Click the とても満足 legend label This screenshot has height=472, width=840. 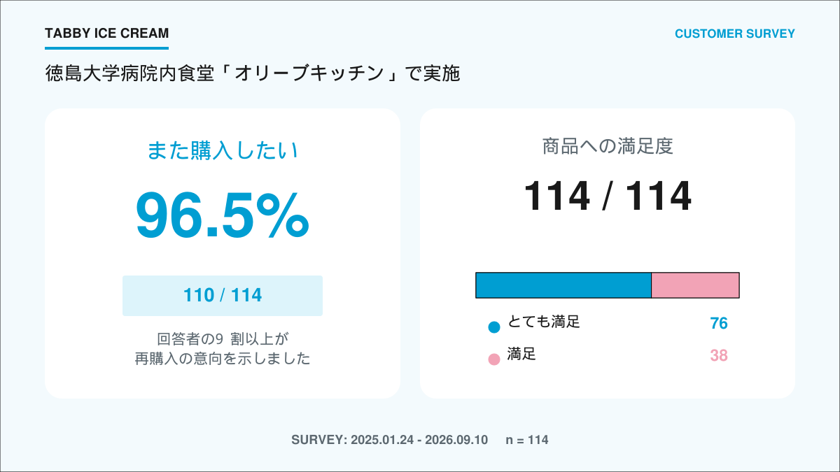544,322
